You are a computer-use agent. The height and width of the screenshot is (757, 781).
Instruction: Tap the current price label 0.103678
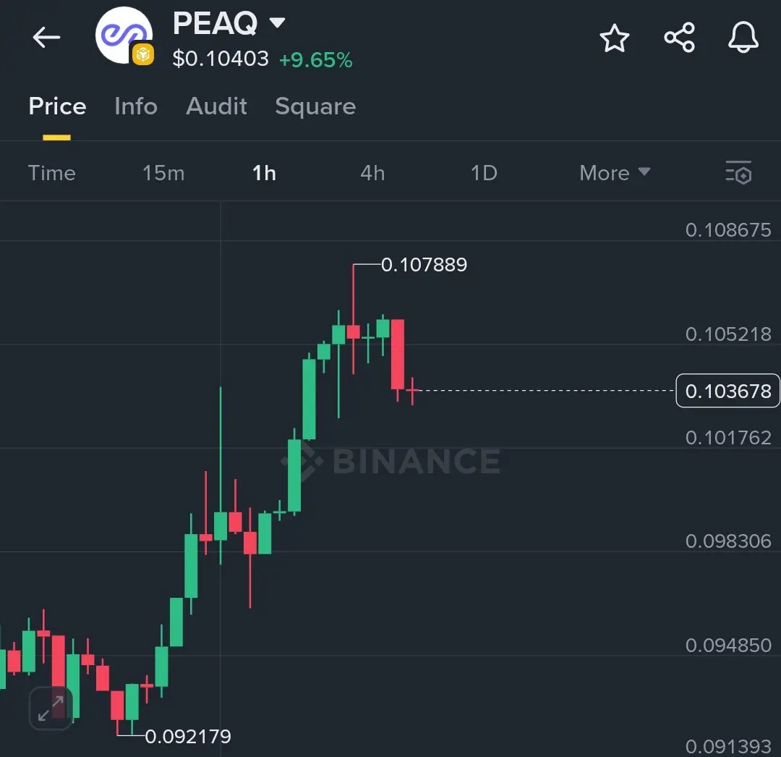pos(727,391)
